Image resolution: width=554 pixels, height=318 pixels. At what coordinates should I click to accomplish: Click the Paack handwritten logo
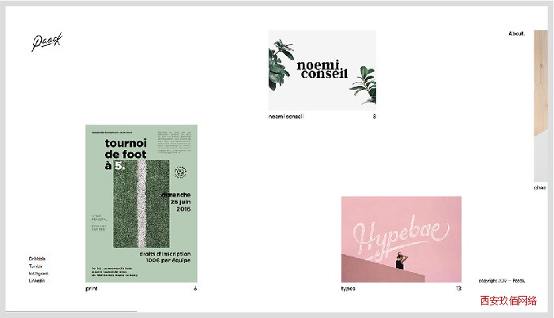tap(47, 43)
